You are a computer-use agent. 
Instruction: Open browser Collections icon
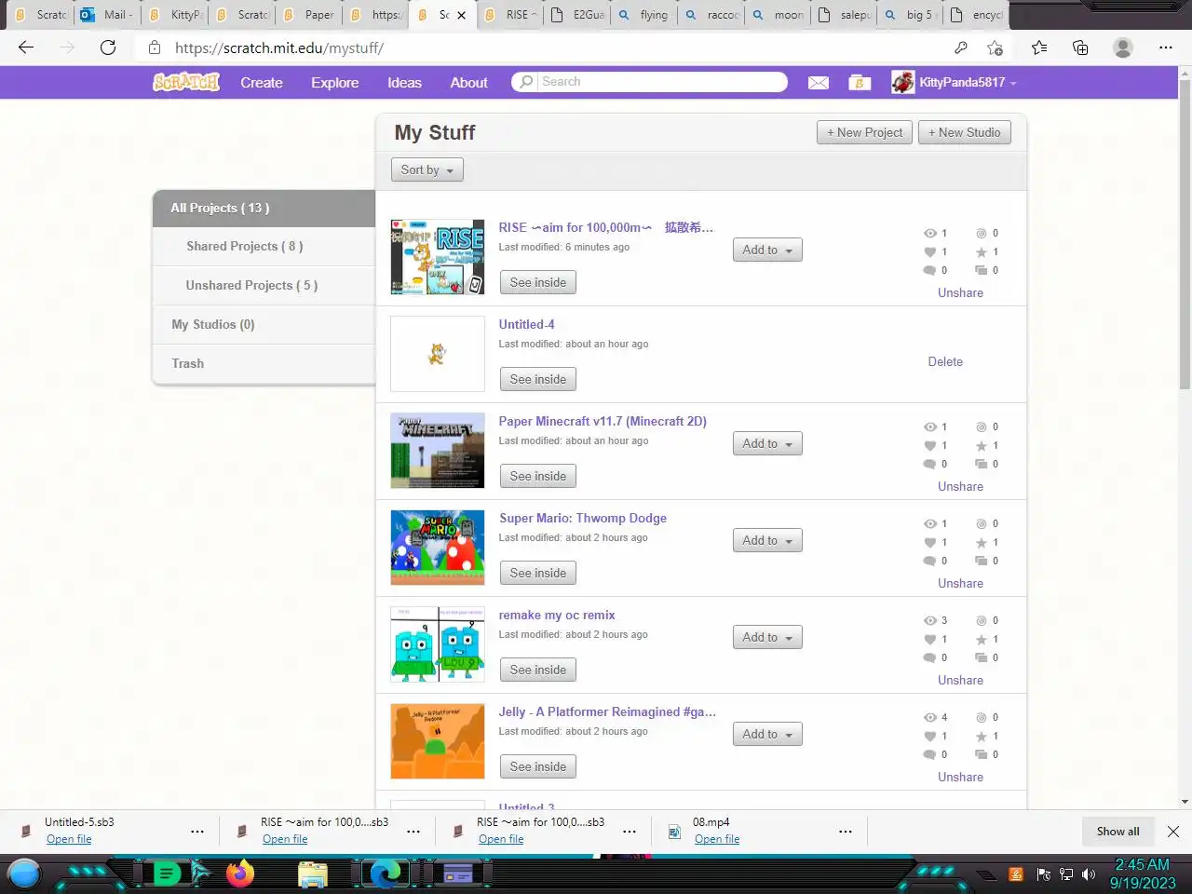pos(1080,47)
